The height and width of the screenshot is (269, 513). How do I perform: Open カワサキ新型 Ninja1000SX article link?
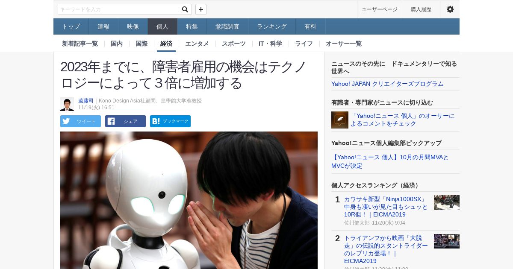coord(386,207)
